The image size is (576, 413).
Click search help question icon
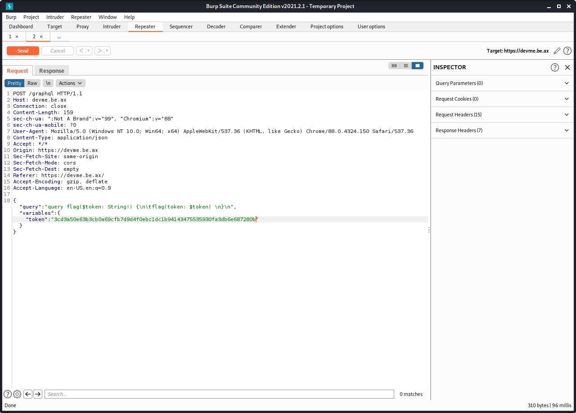(8, 394)
